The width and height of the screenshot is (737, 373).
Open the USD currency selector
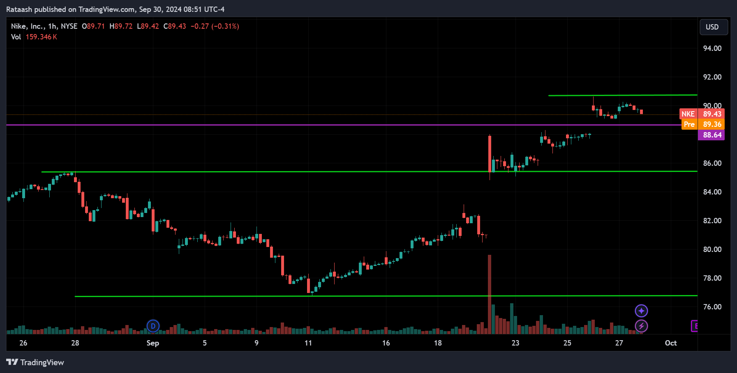(x=714, y=27)
